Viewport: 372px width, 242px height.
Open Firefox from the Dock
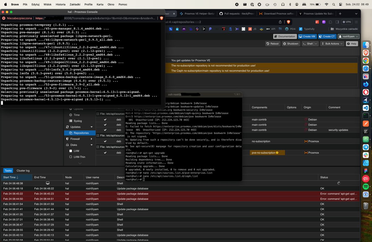click(x=365, y=84)
